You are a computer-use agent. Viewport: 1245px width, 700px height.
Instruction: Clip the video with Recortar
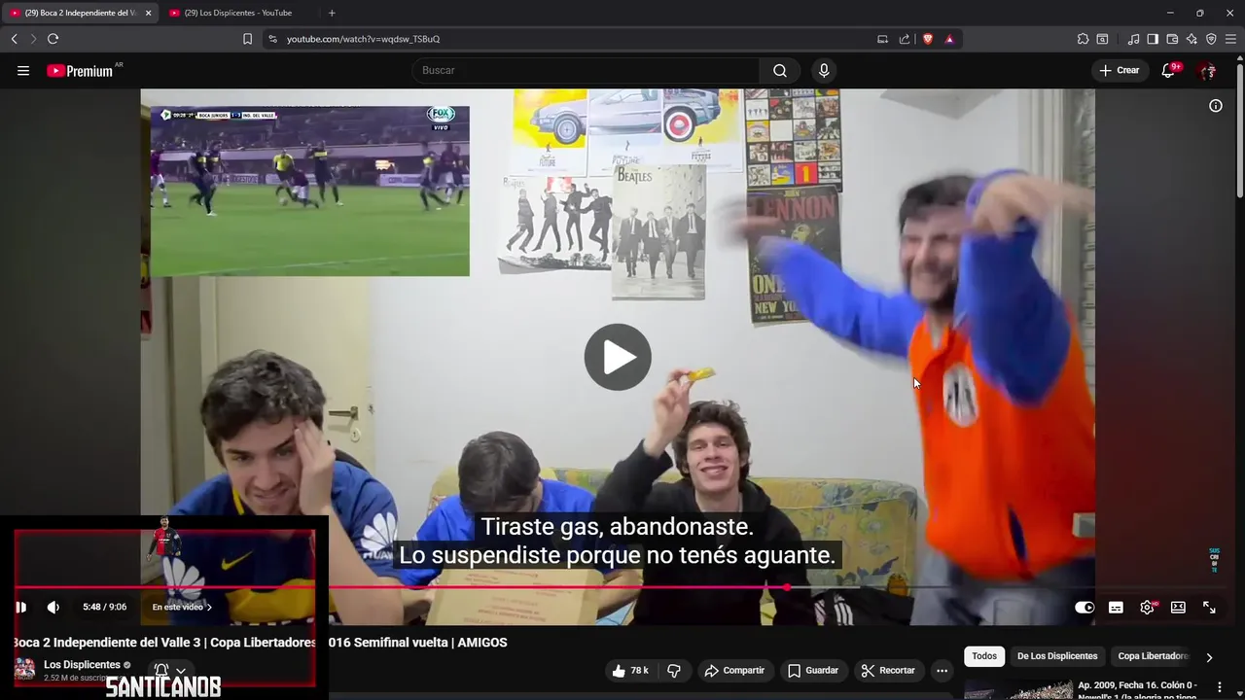[x=888, y=671]
